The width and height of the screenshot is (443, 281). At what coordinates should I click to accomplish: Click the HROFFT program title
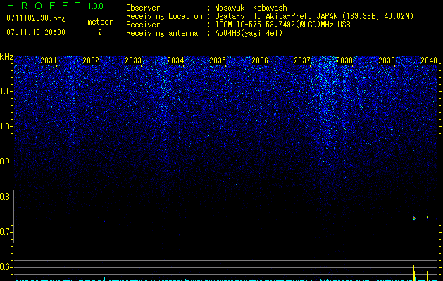(x=44, y=6)
